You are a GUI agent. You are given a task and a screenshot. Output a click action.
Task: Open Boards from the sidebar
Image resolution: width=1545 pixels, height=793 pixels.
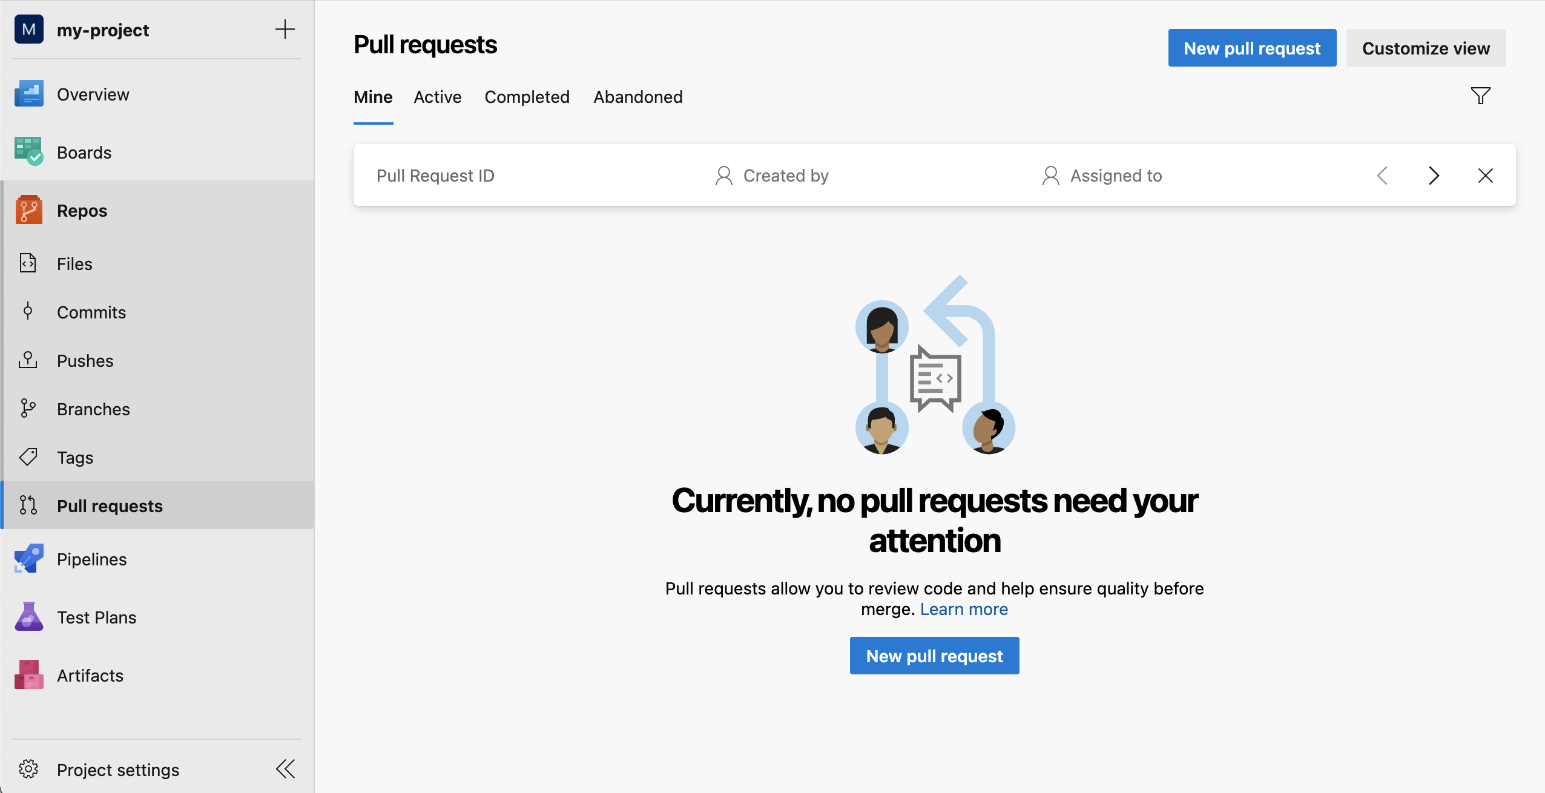click(84, 153)
